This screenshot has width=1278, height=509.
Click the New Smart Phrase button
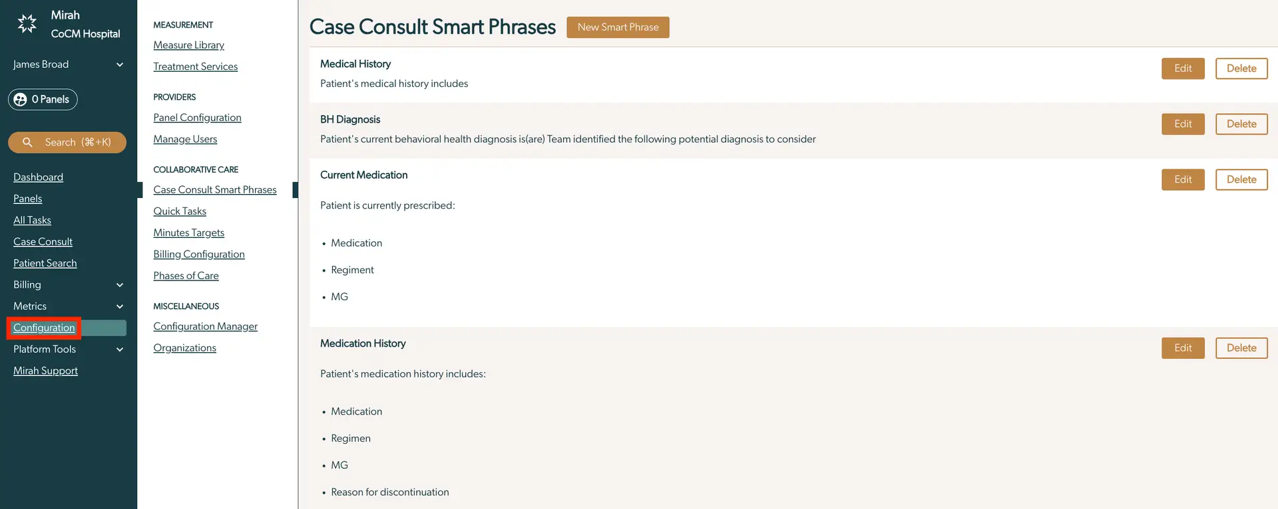(617, 27)
